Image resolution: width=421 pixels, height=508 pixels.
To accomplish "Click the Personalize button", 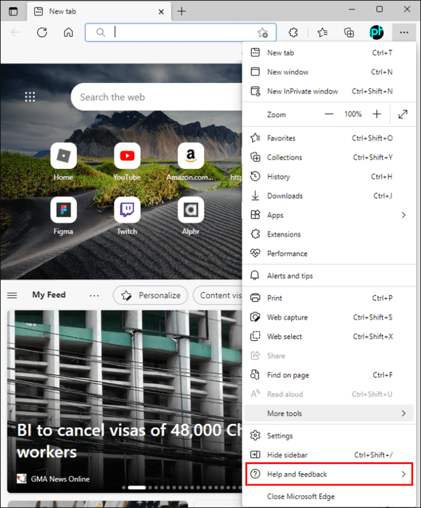I will tap(150, 295).
